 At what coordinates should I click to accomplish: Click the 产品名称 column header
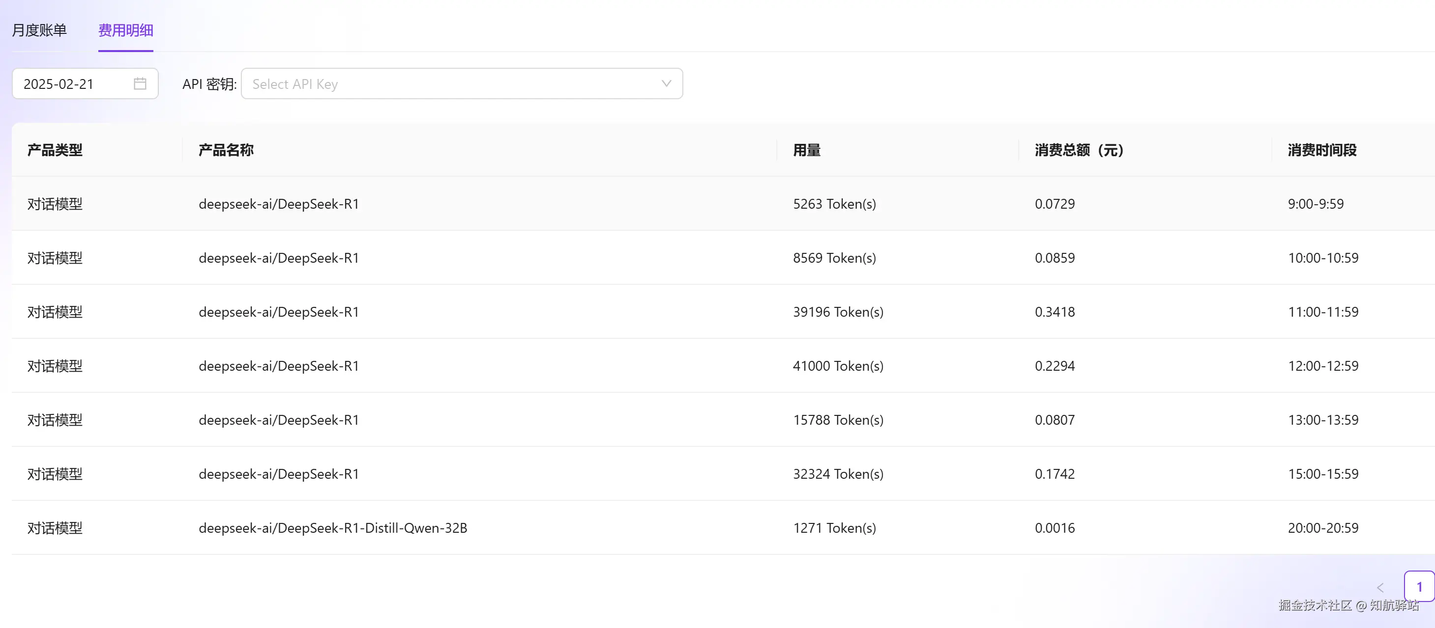tap(226, 150)
